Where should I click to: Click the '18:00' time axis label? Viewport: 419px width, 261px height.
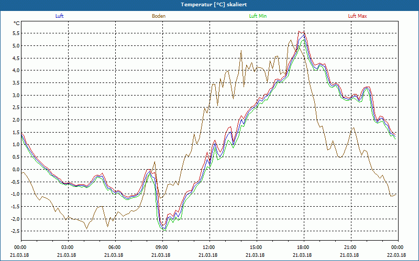tap(304, 247)
